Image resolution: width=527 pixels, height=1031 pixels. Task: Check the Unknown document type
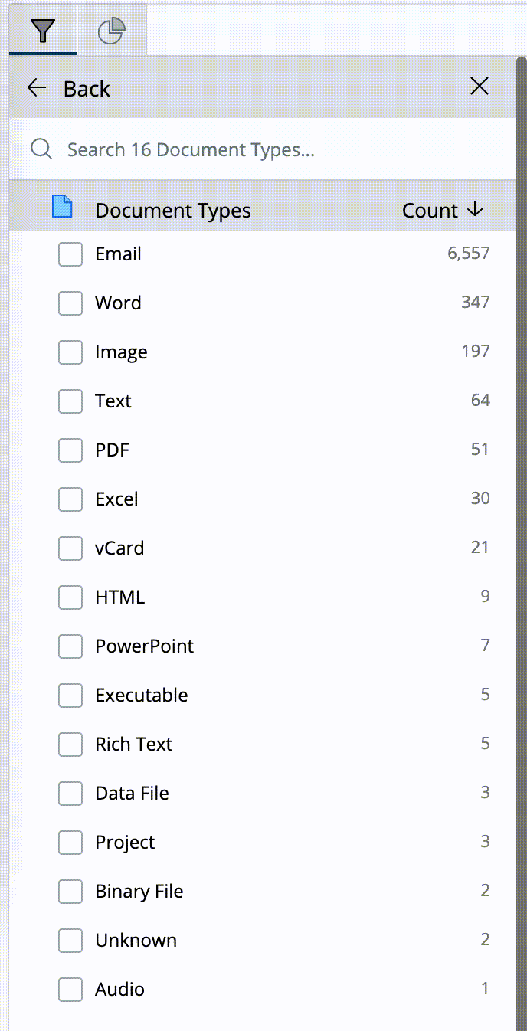[70, 940]
